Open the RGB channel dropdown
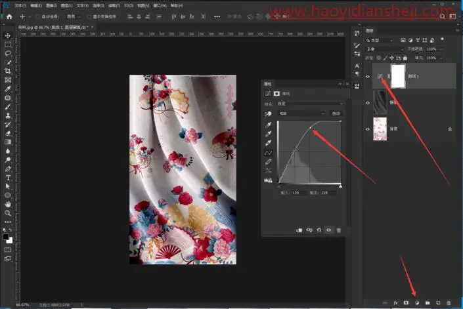This screenshot has height=309, width=463. (x=301, y=113)
